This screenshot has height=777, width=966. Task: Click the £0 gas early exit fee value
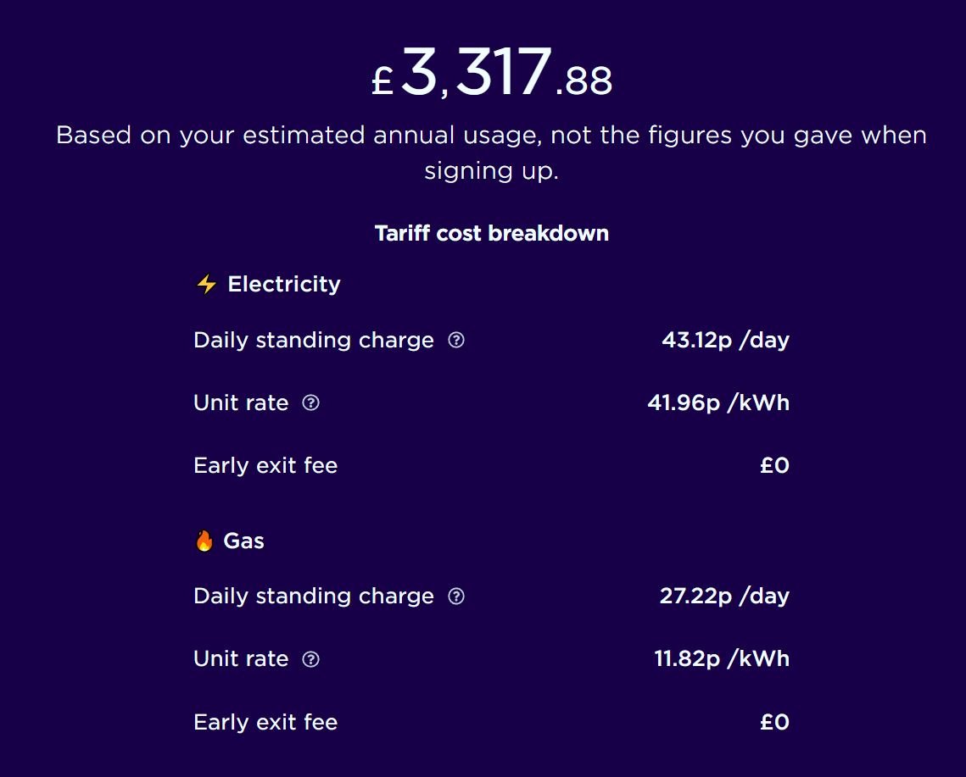point(774,723)
